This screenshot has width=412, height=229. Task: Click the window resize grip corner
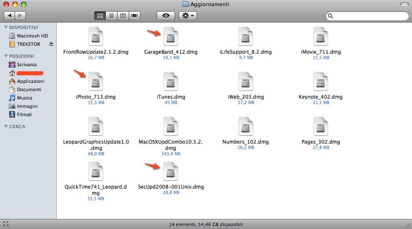(408, 225)
